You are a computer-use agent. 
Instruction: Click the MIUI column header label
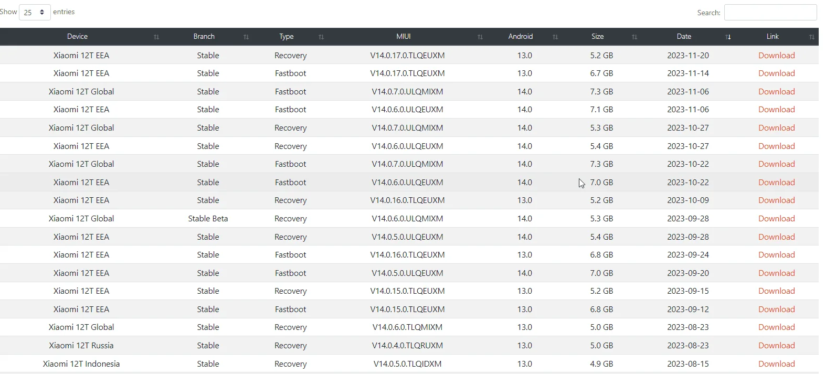[x=404, y=36]
